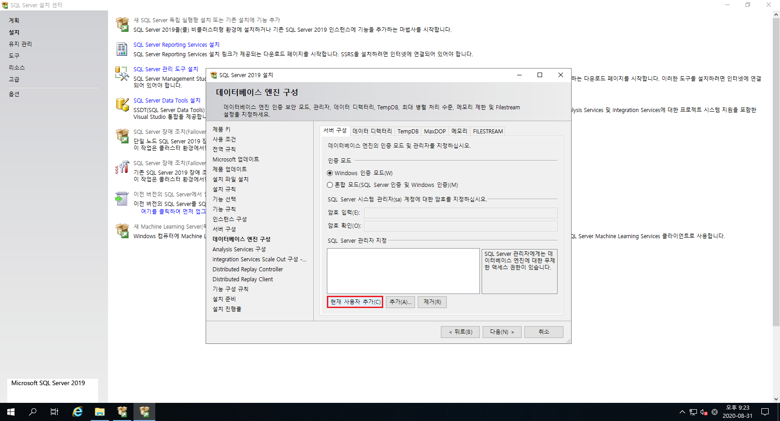
Task: Open the volume tray icon
Action: tap(704, 412)
